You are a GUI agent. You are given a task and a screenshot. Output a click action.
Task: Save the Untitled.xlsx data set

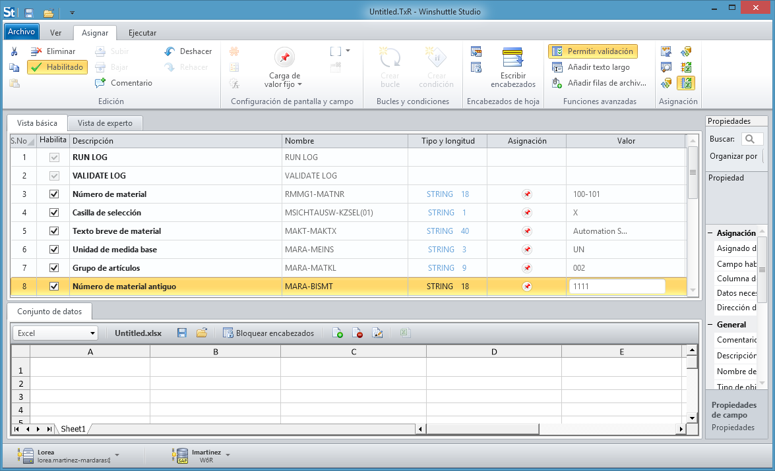(182, 333)
